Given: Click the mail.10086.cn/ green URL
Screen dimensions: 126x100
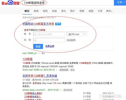Looking at the screenshot, I should pyautogui.click(x=30, y=53).
